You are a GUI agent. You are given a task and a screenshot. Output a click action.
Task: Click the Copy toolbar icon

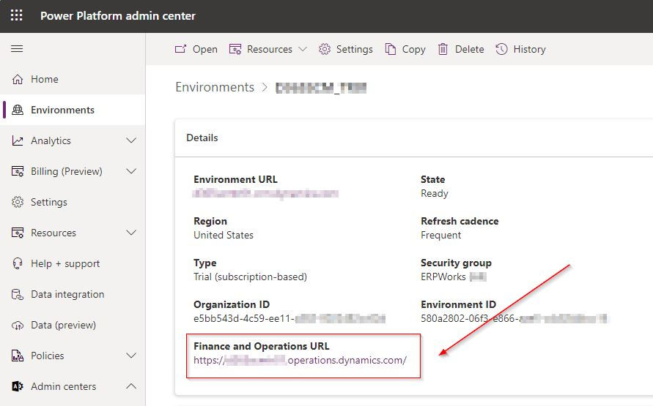[390, 49]
